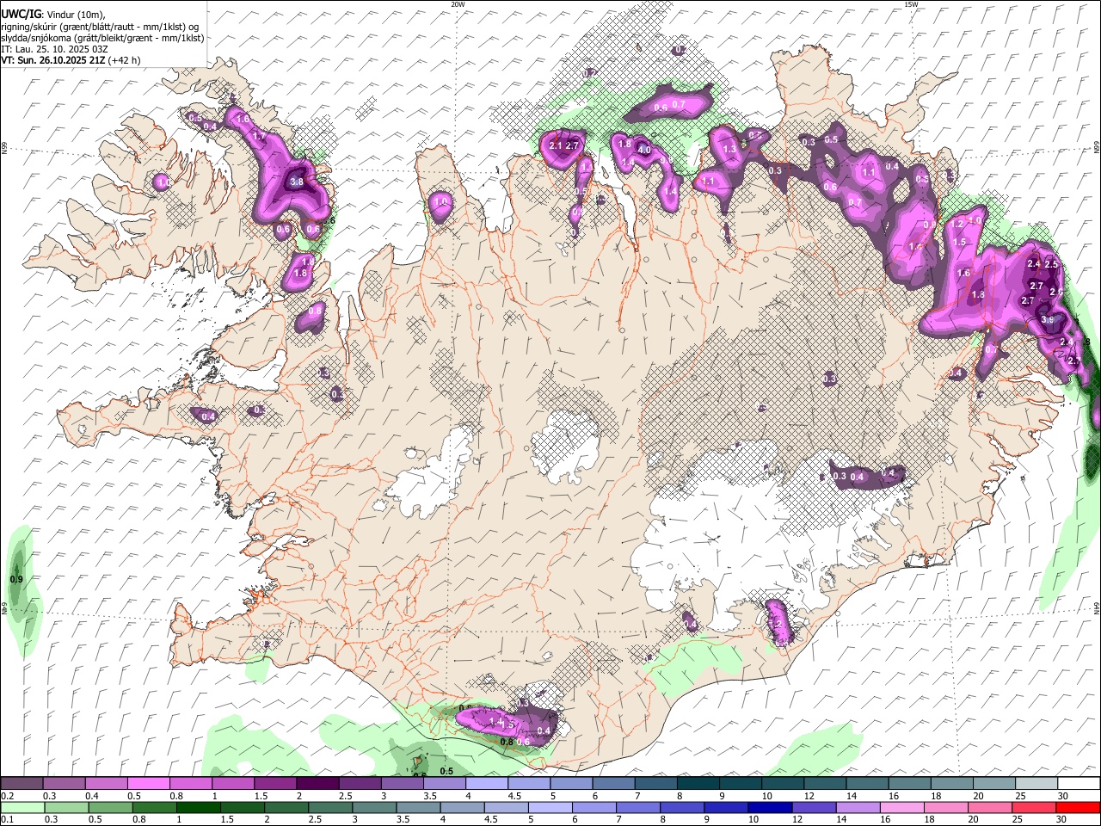Click top-row legend swatch starting at 0.2

pos(22,784)
